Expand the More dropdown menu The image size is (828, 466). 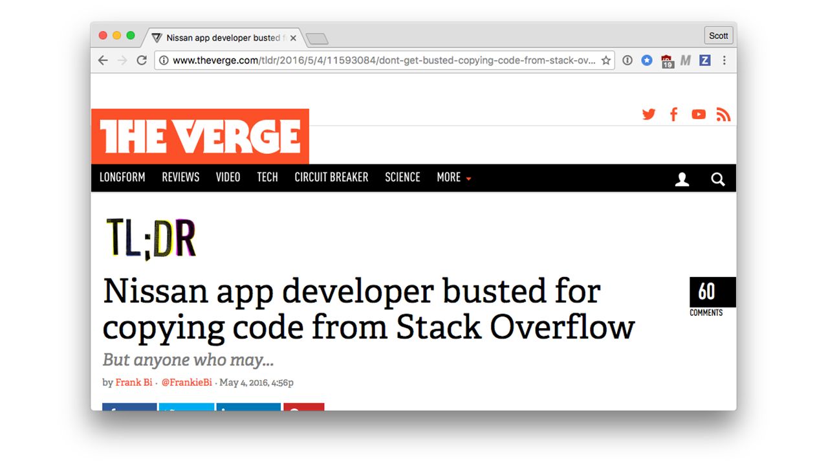pyautogui.click(x=453, y=177)
